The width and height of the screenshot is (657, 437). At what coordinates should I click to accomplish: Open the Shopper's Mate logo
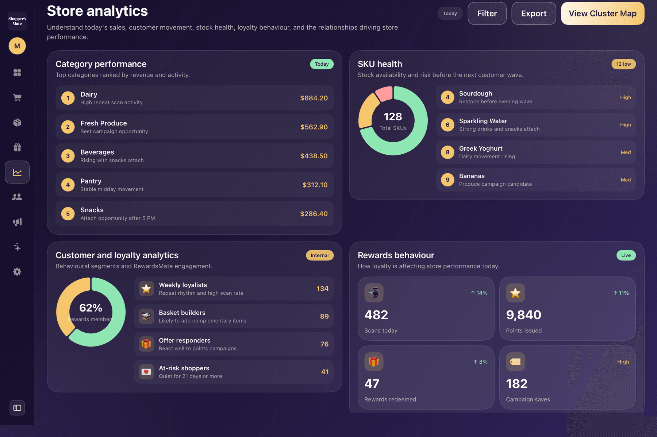(x=17, y=21)
